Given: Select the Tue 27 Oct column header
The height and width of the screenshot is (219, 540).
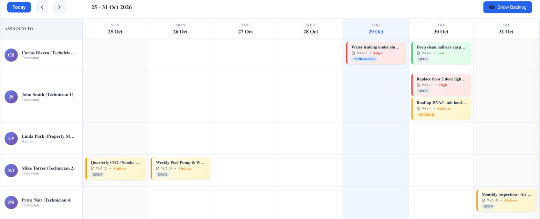Looking at the screenshot, I should [245, 29].
